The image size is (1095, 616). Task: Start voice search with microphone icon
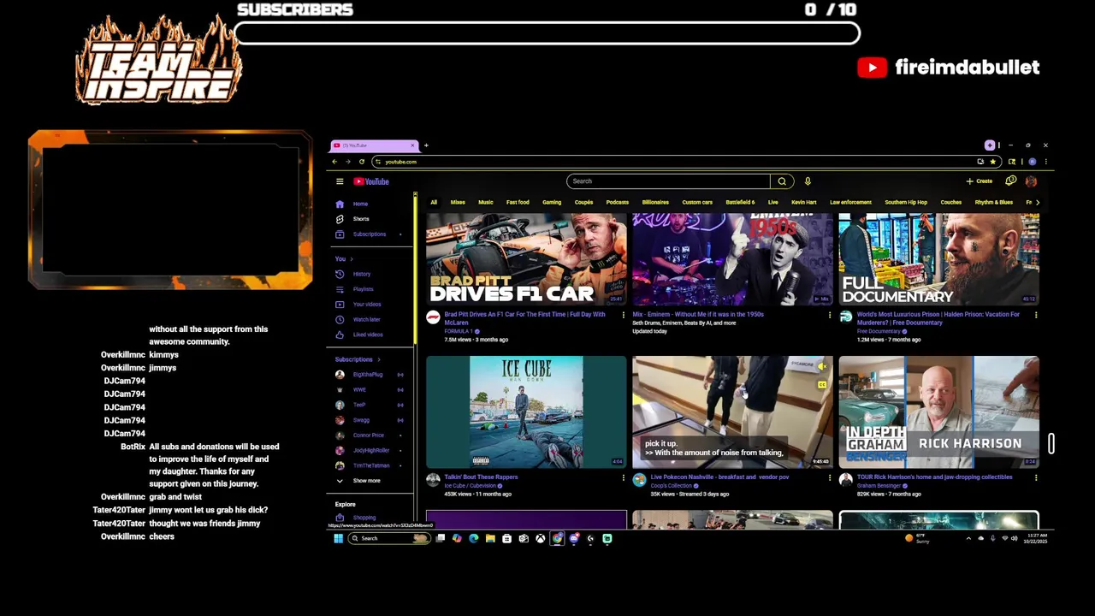(x=808, y=181)
